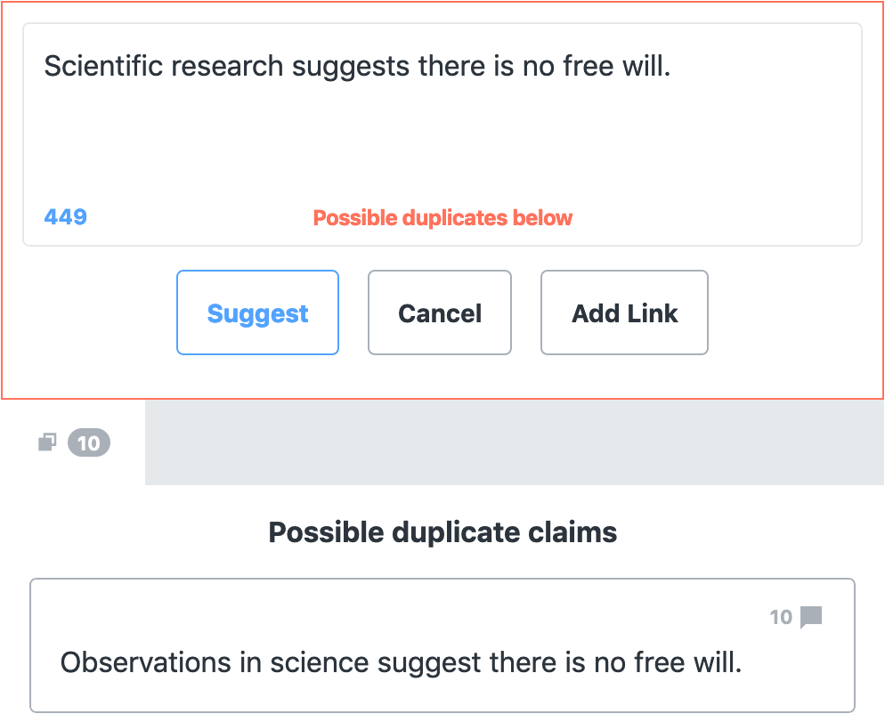This screenshot has width=885, height=722.
Task: Click the gray bar beside the duplicates badge
Action: (x=515, y=442)
